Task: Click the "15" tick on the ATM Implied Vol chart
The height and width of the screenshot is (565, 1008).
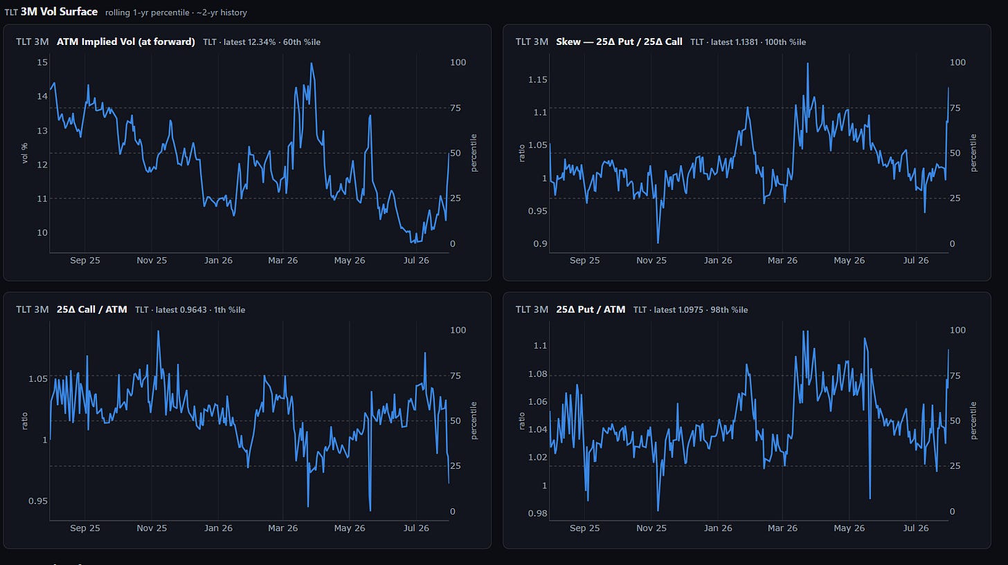Action: coord(42,63)
